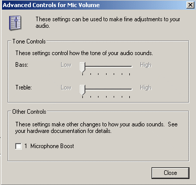Click the Low label next to Treble

click(66, 87)
